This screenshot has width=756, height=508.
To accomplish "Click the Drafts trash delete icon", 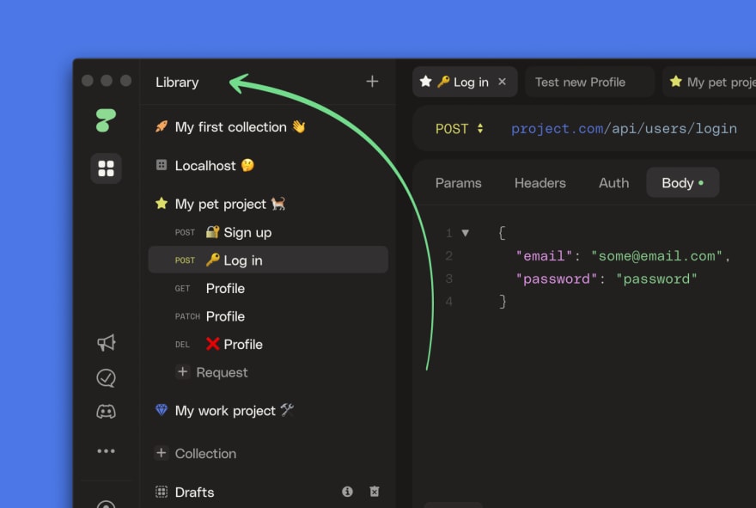I will (375, 491).
